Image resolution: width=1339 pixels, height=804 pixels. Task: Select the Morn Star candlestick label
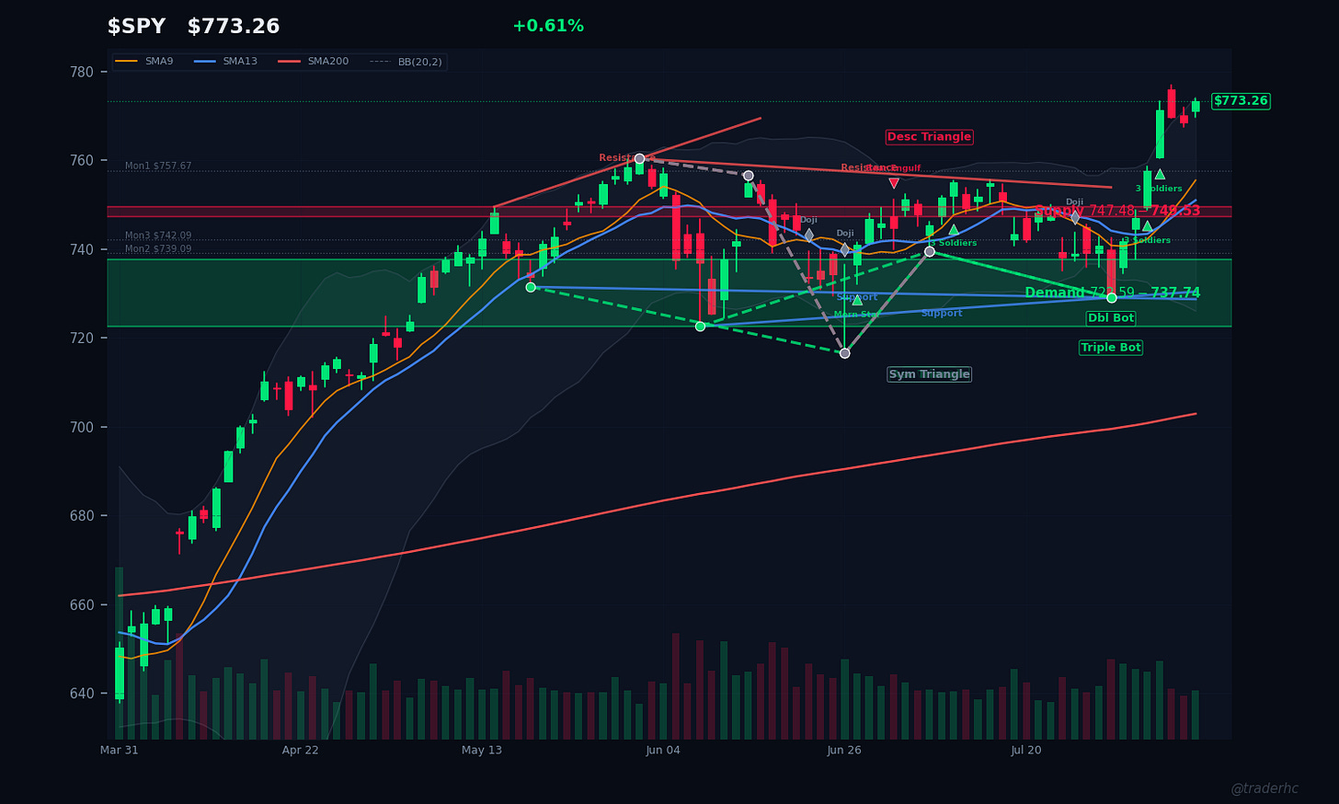tap(857, 315)
